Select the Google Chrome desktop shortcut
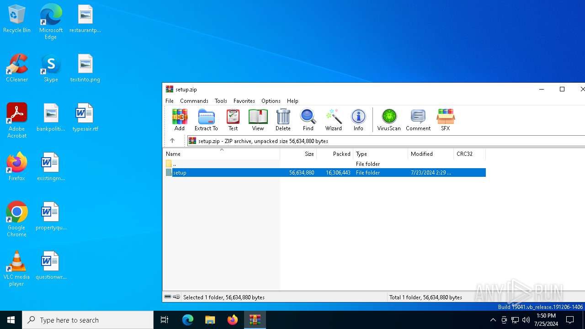585x329 pixels. tap(17, 219)
